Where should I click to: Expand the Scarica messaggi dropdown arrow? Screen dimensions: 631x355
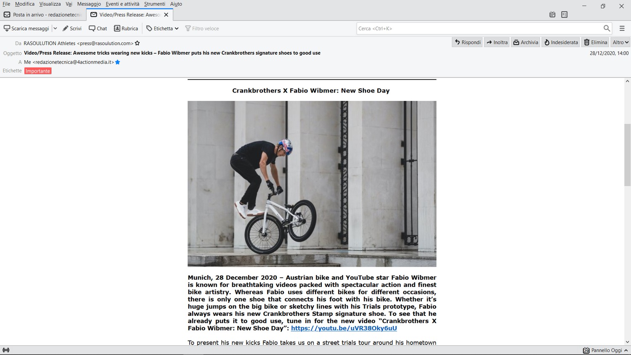[55, 29]
